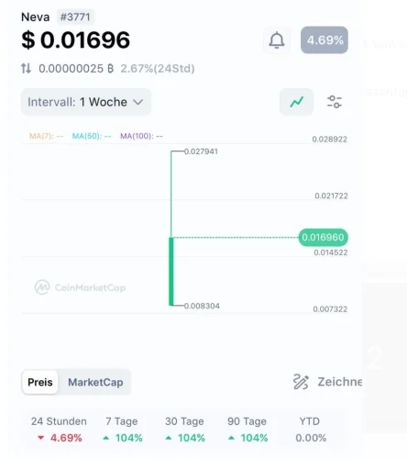Toggle the MA(50) indicator label

pyautogui.click(x=92, y=136)
